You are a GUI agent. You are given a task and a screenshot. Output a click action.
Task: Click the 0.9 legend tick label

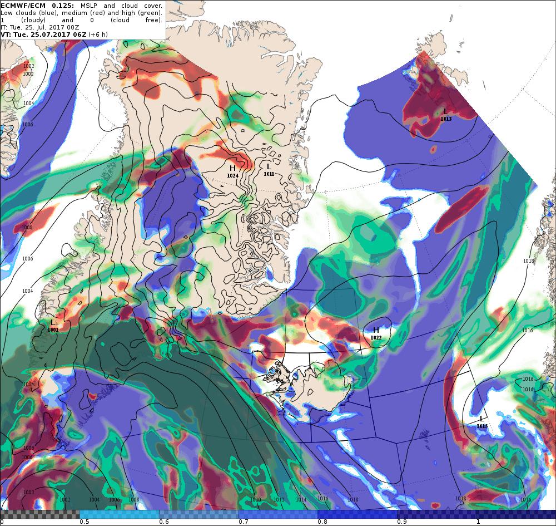[402, 522]
